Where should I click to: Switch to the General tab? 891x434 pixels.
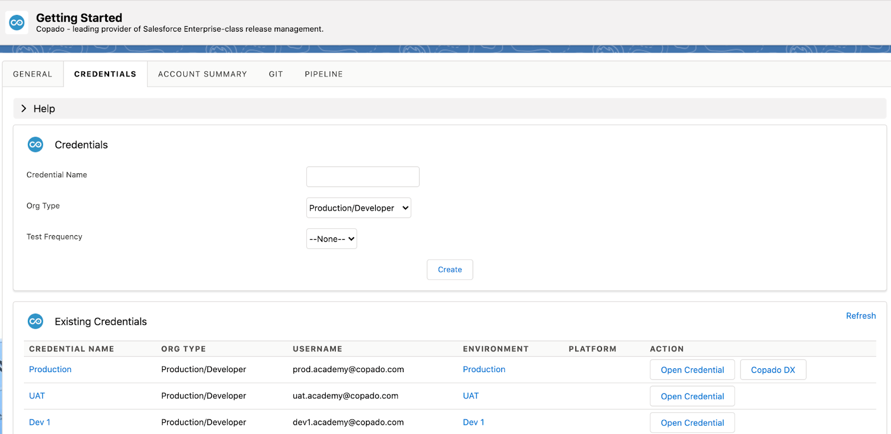click(x=33, y=74)
